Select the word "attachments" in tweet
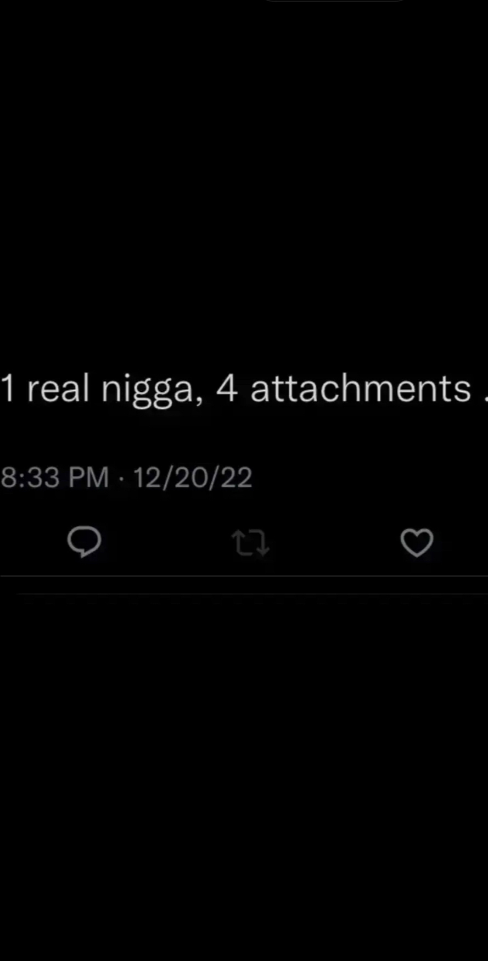The width and height of the screenshot is (488, 961). tap(361, 389)
